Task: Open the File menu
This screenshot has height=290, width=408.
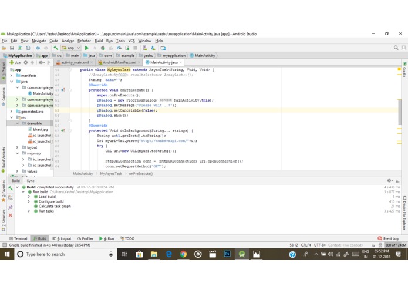Action: (5, 41)
